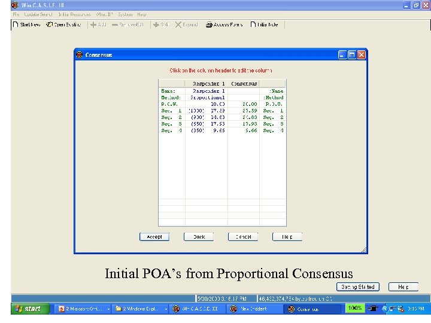The height and width of the screenshot is (323, 431).
Task: Click the Consensus dialog resize grip
Action: click(364, 249)
